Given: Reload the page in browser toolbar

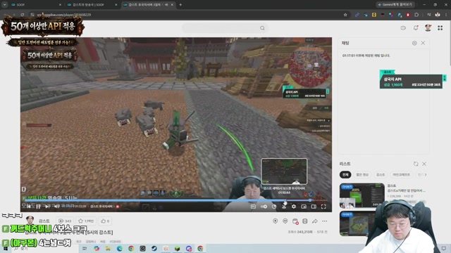Looking at the screenshot, I should pyautogui.click(x=23, y=15).
